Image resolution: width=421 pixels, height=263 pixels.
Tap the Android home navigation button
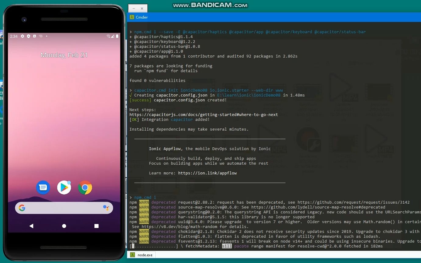pyautogui.click(x=64, y=226)
